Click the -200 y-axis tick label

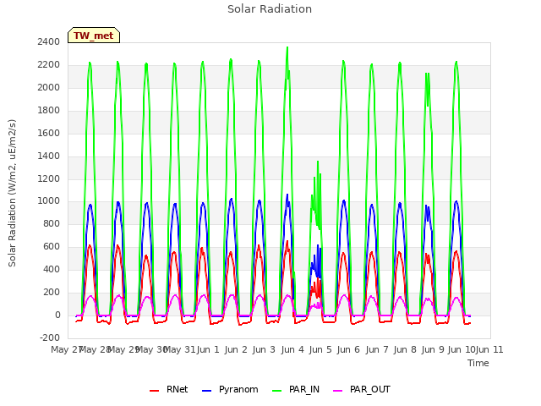50,337
